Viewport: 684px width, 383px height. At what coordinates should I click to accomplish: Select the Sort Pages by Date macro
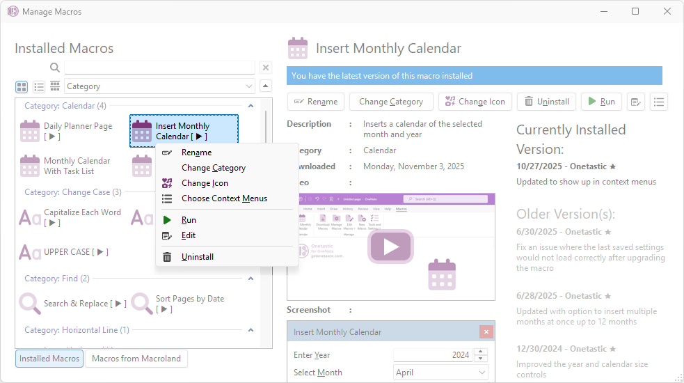coord(183,304)
